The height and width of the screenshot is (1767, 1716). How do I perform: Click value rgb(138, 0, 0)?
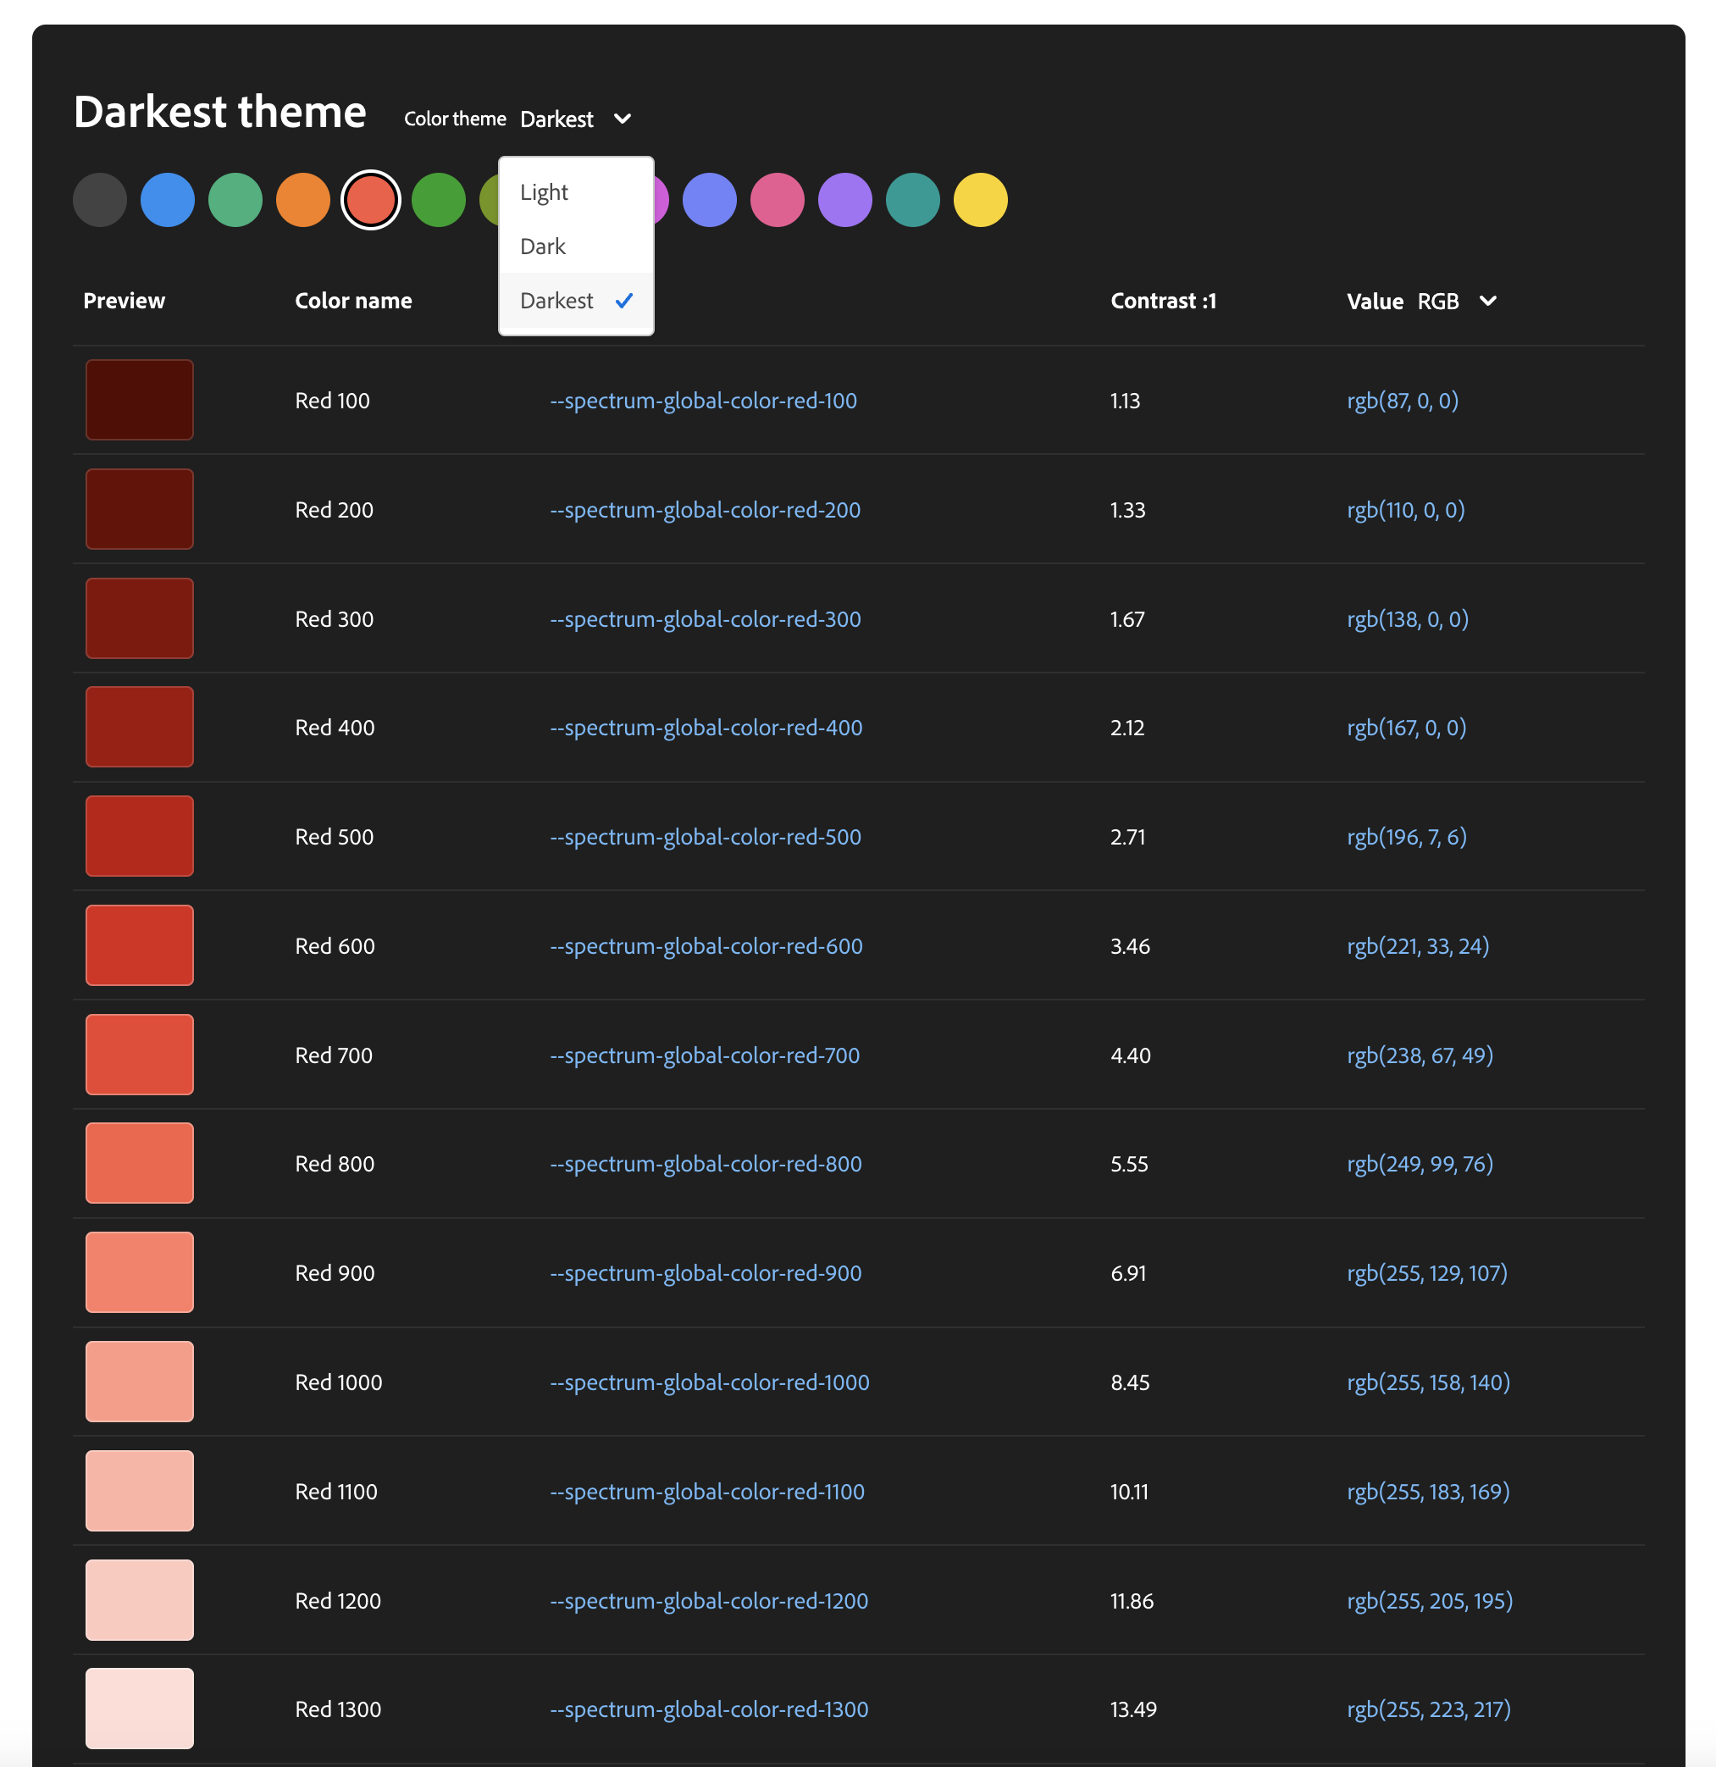(1408, 619)
